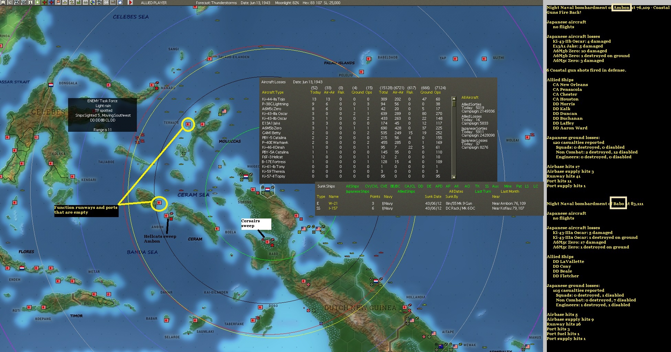Click the floppy disk save game icon
The width and height of the screenshot is (671, 352).
point(3,2)
